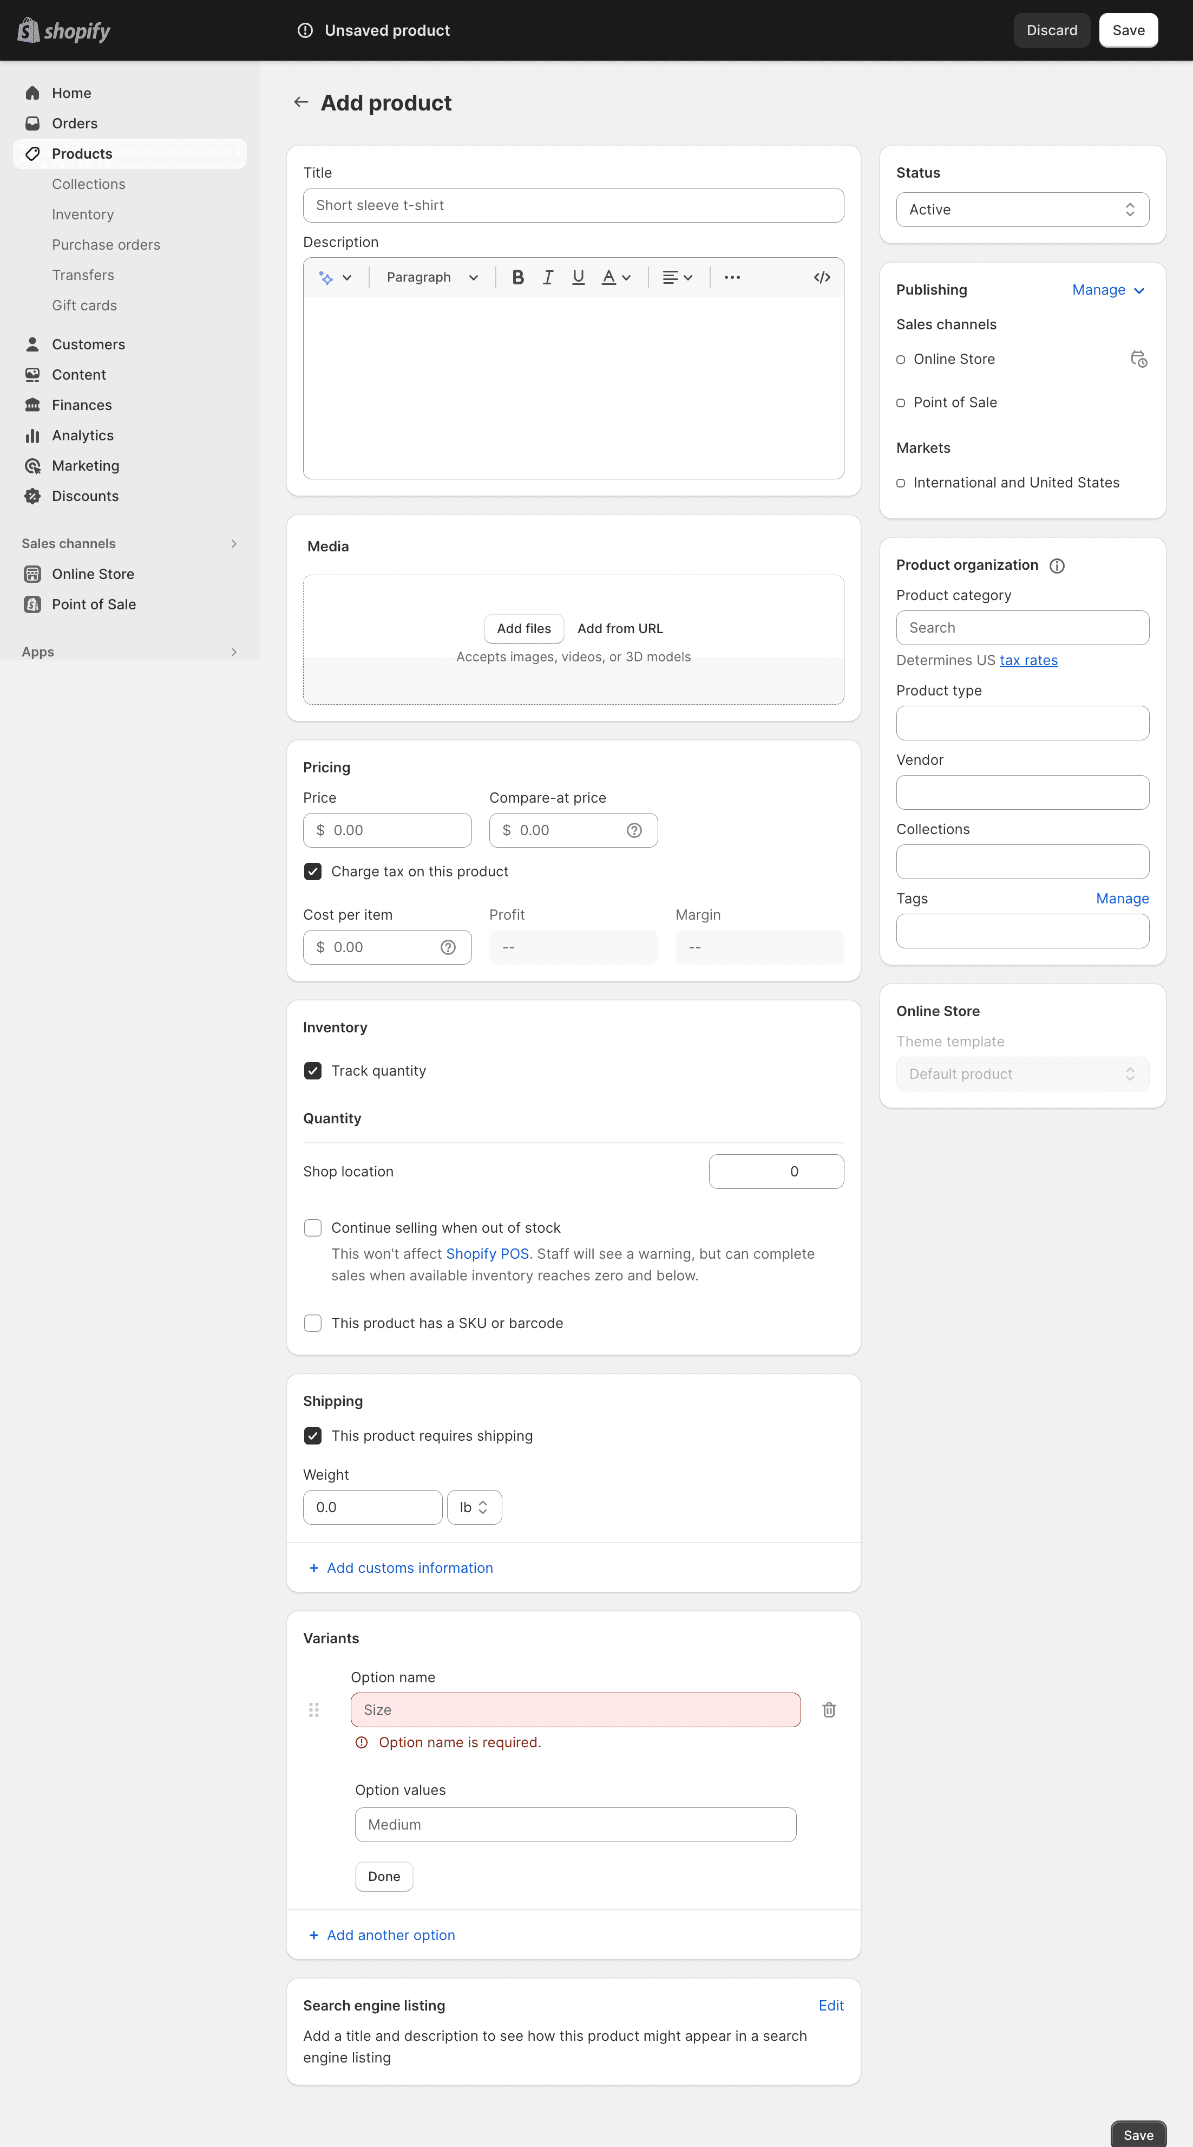Delete the Size variant option with trash icon
The height and width of the screenshot is (2147, 1193).
pos(829,1709)
